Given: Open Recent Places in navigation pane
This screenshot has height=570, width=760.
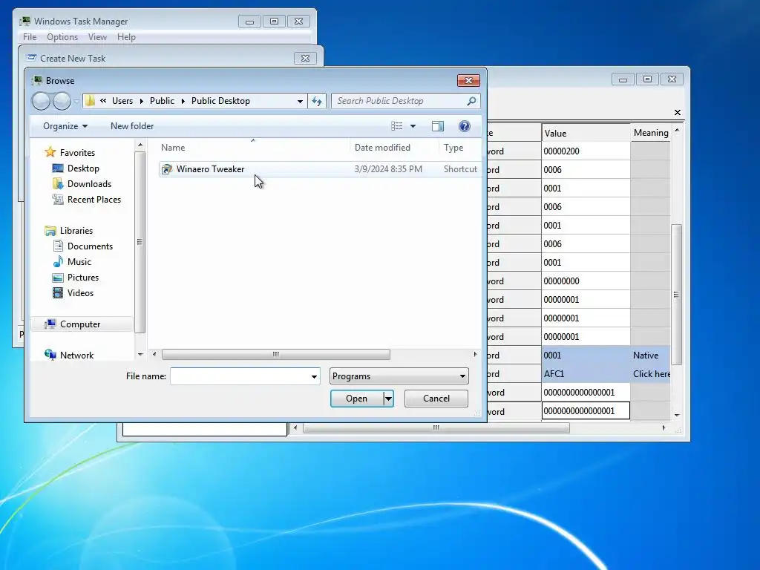Looking at the screenshot, I should (94, 199).
